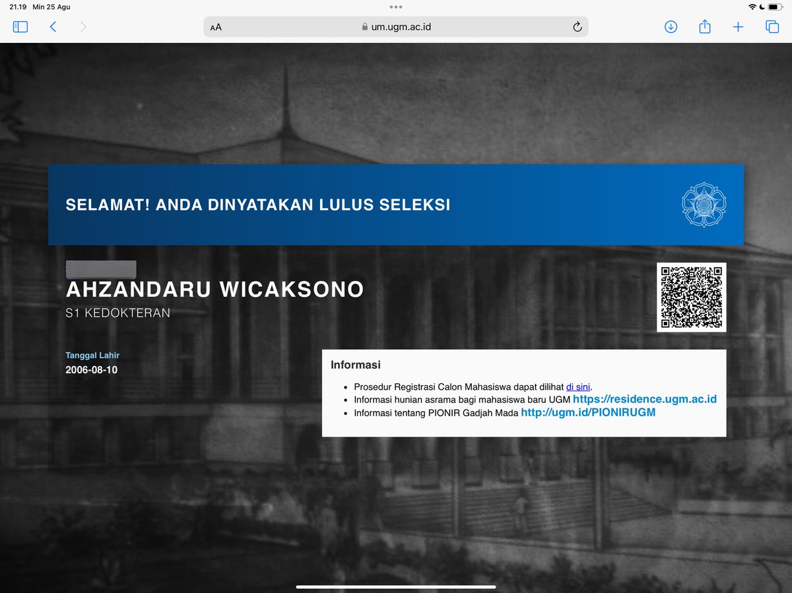The width and height of the screenshot is (792, 593).
Task: Go back to the previous page
Action: [53, 27]
